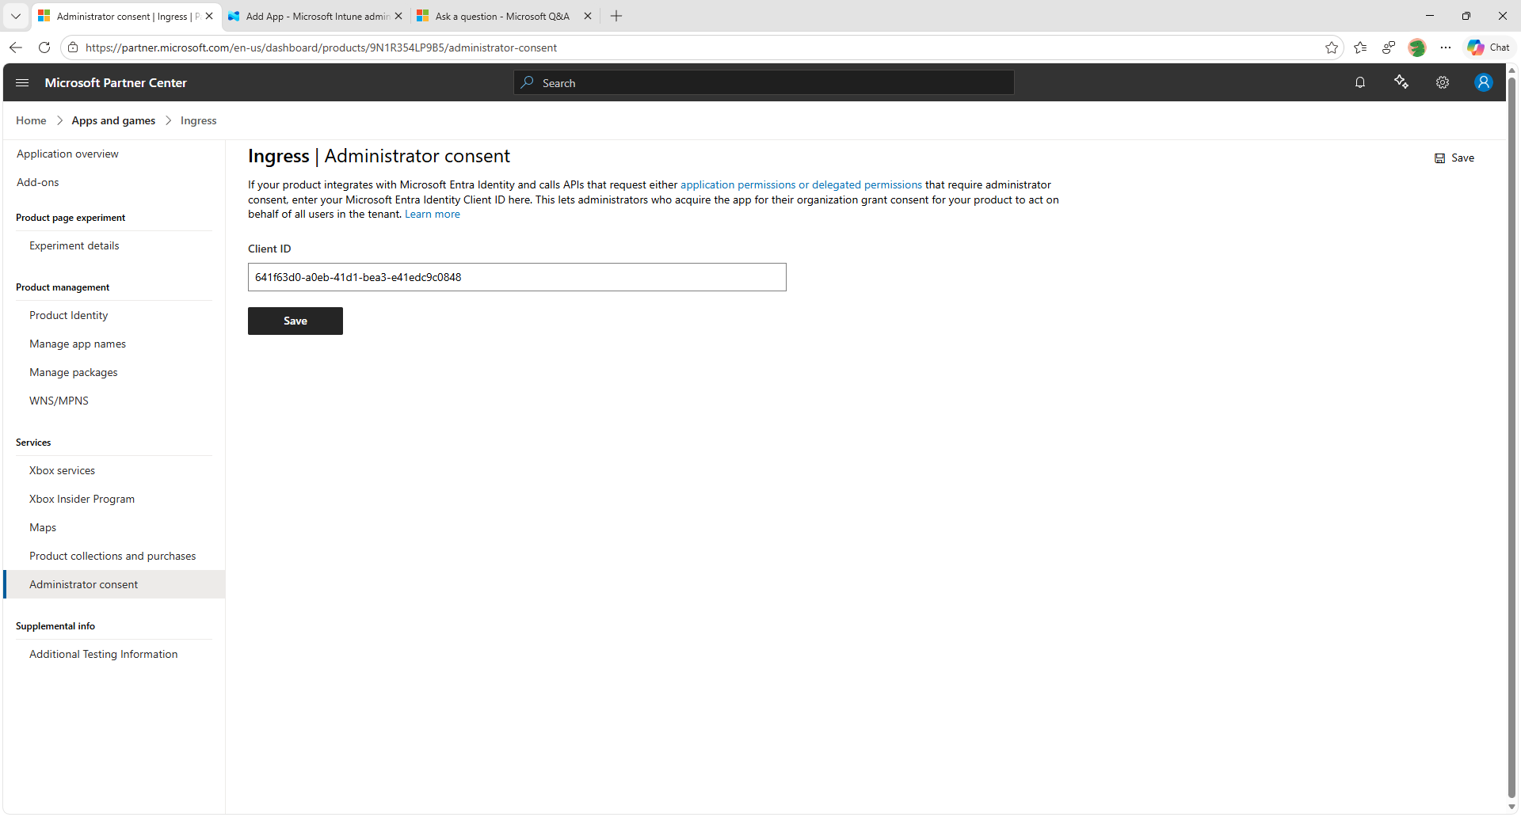
Task: Click the Save icon button at top right
Action: click(x=1454, y=158)
